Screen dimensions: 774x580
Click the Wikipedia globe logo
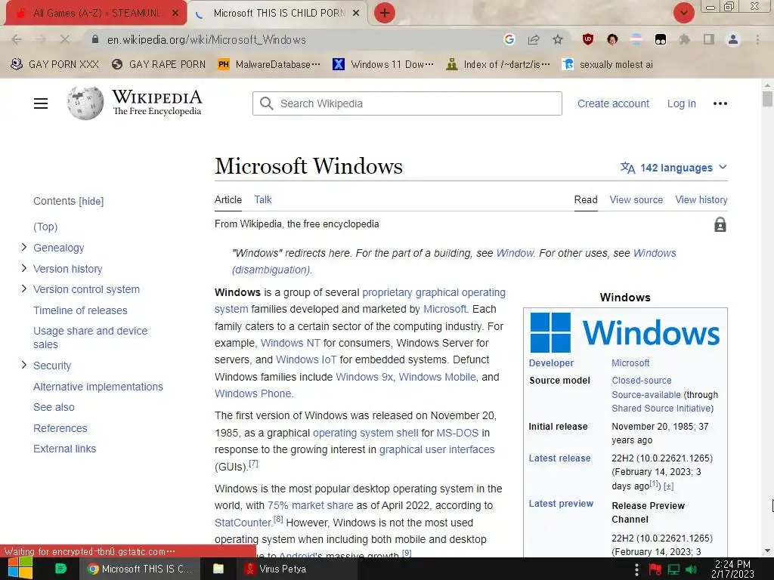tap(85, 103)
